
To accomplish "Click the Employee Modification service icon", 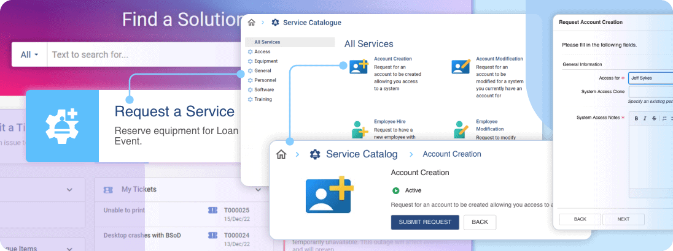I will [x=461, y=129].
